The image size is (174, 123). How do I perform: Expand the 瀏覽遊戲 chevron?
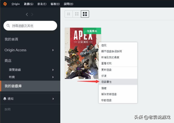click(x=53, y=70)
